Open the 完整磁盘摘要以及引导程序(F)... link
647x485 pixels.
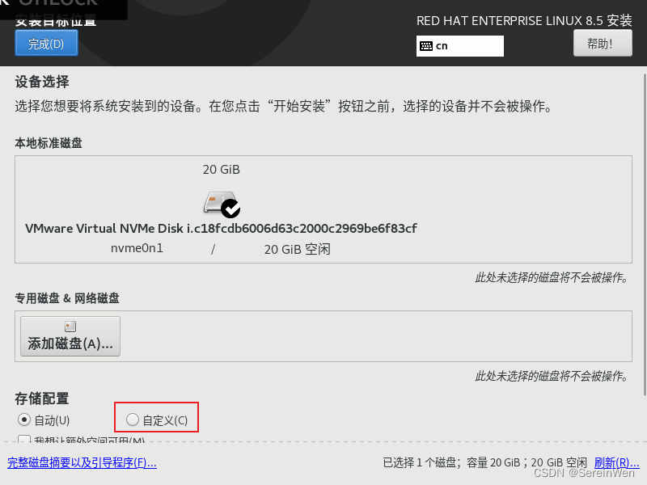(82, 462)
